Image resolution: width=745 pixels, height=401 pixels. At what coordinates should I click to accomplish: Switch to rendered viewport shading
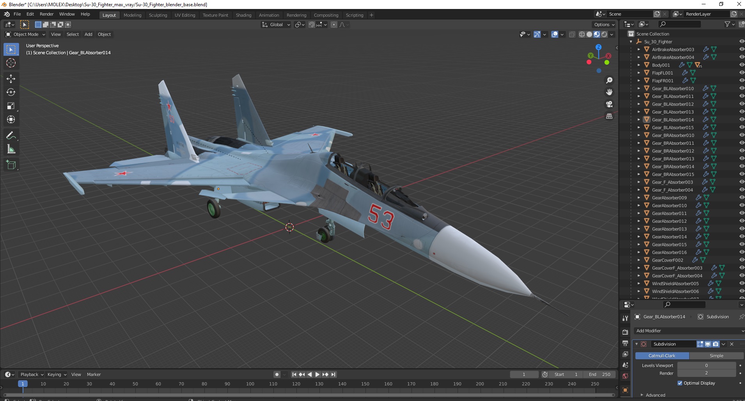[x=604, y=34]
